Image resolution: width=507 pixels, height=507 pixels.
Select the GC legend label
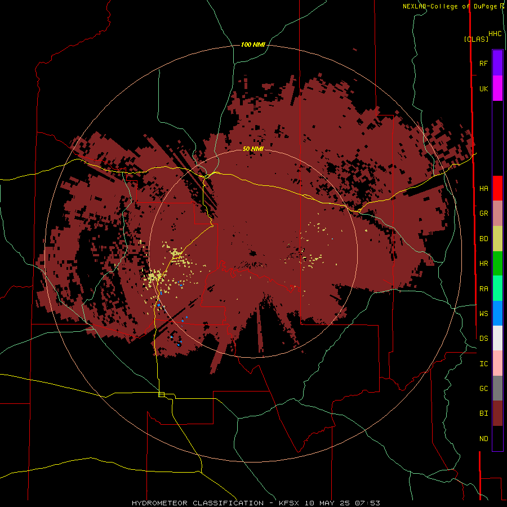483,389
